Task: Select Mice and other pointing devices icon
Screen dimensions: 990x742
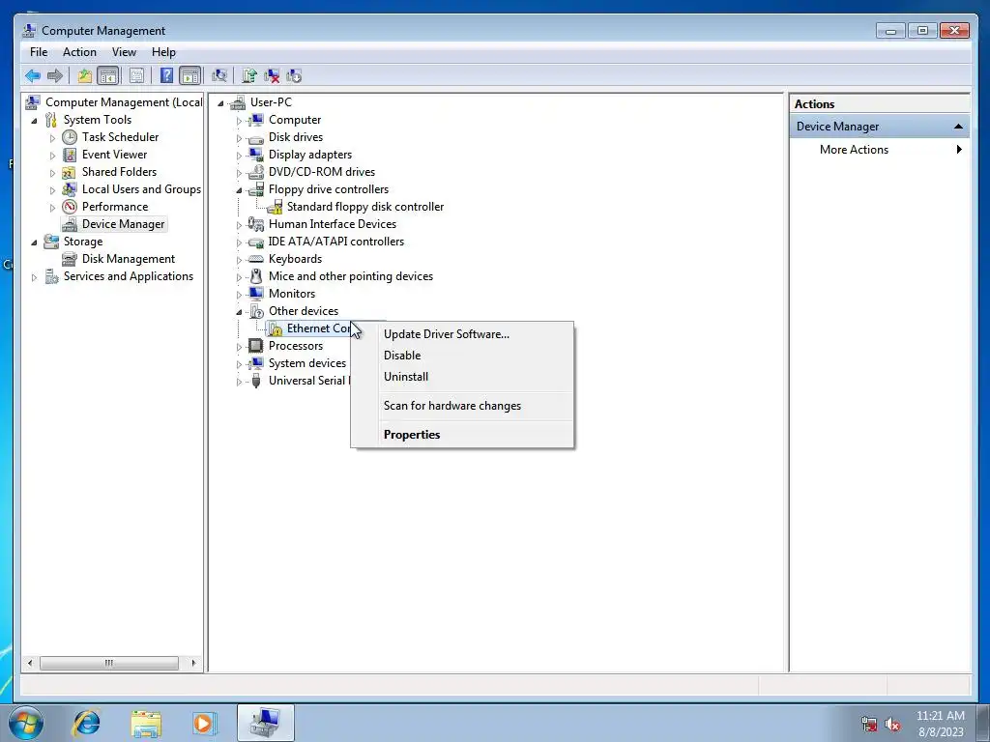Action: click(x=255, y=276)
